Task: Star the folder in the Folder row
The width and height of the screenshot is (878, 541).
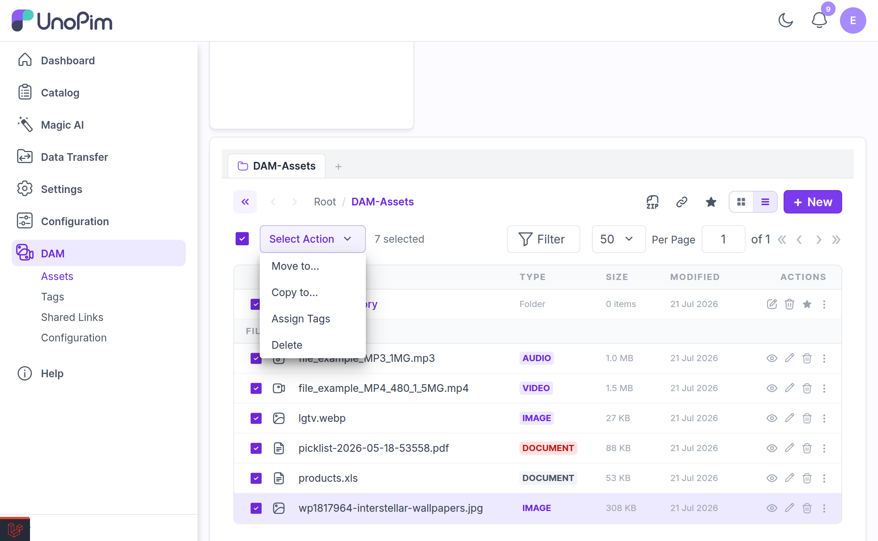Action: click(x=807, y=304)
